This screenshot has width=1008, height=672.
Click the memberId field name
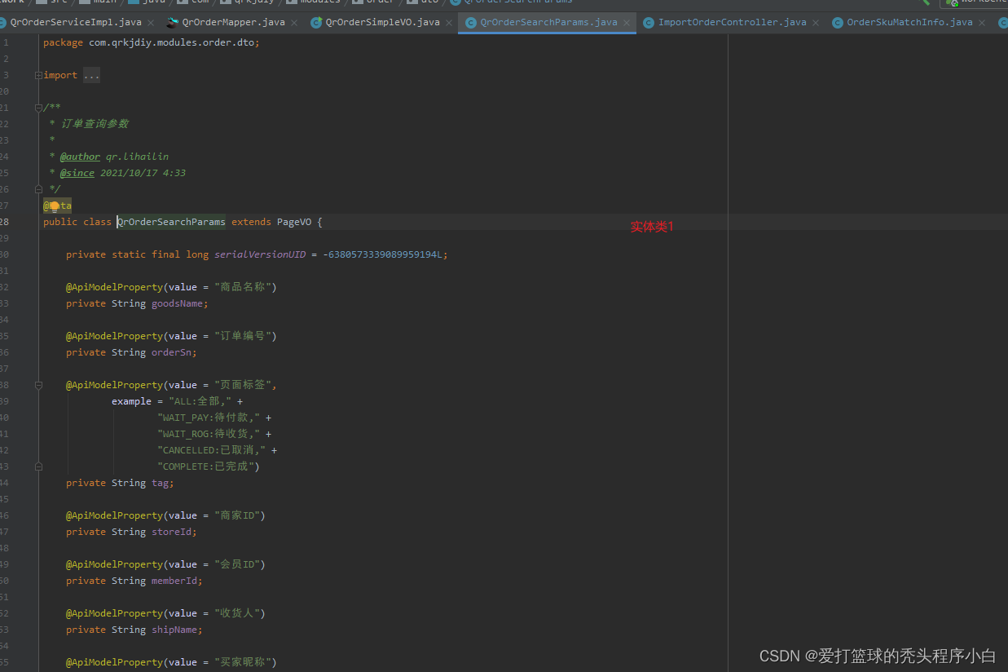(x=174, y=581)
